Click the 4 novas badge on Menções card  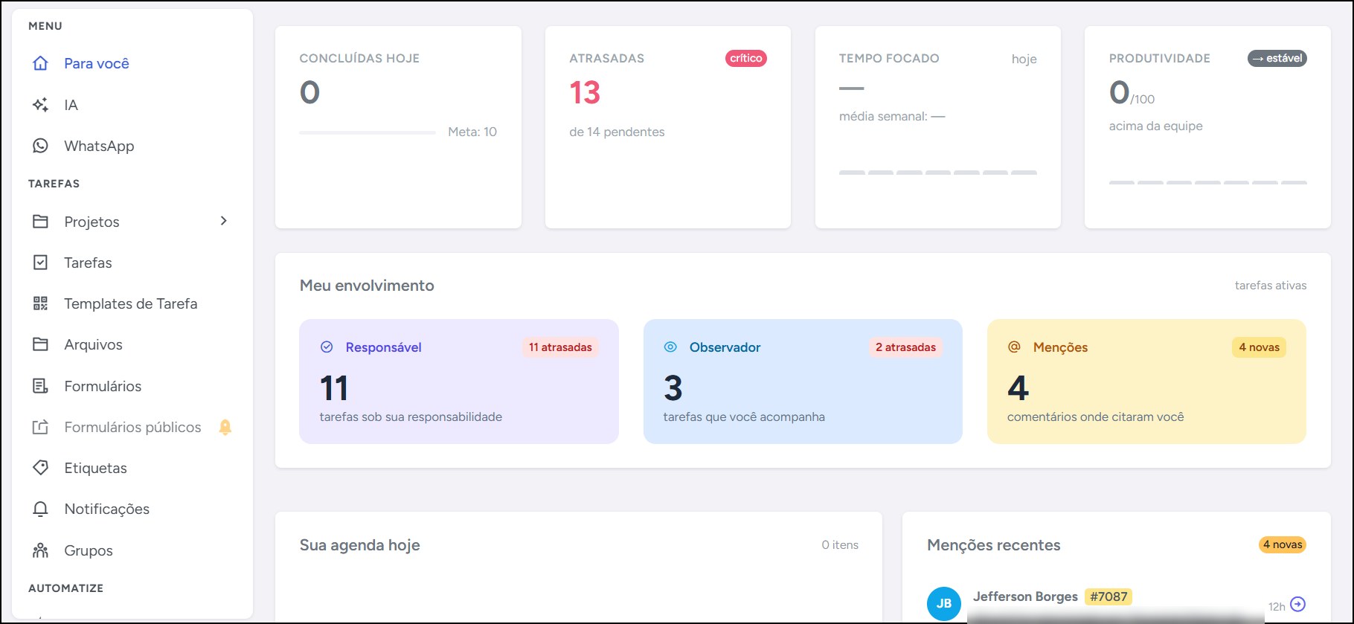(x=1259, y=347)
